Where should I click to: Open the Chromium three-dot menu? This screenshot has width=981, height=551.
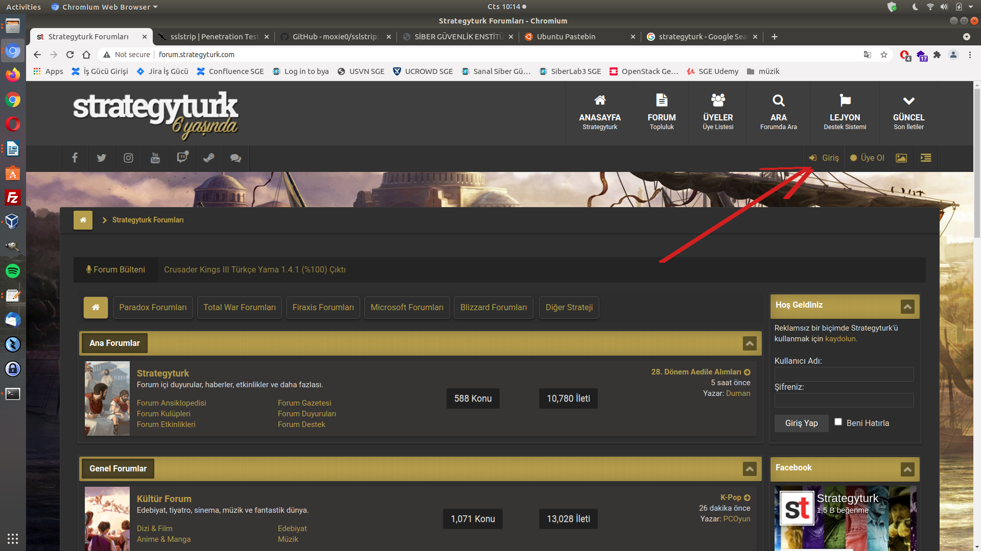970,55
